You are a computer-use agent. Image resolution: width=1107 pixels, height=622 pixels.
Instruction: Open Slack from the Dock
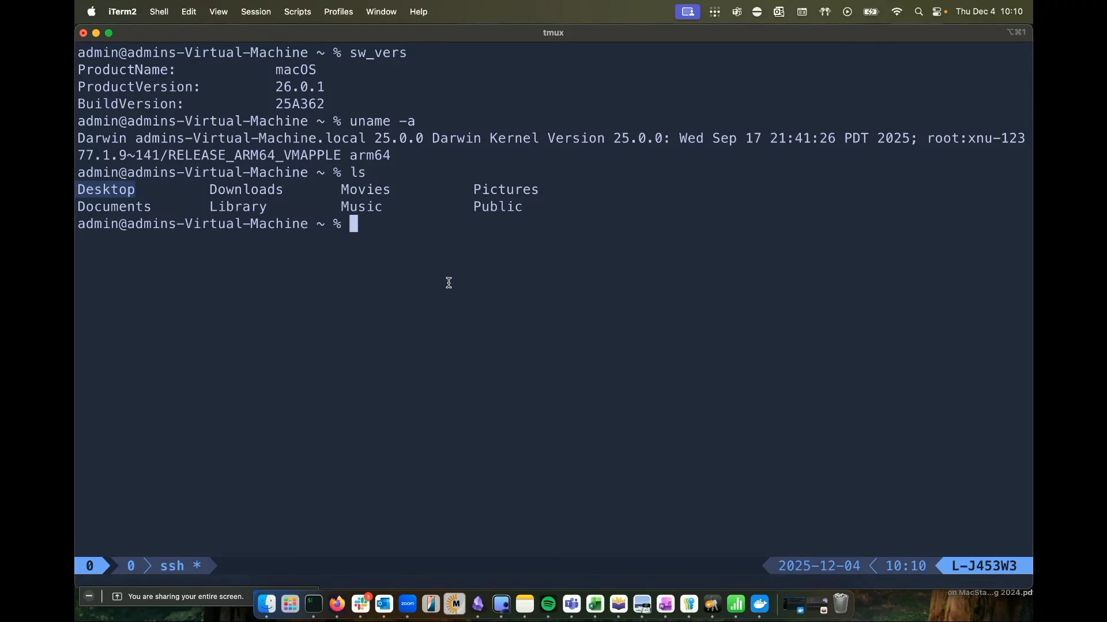click(x=361, y=604)
